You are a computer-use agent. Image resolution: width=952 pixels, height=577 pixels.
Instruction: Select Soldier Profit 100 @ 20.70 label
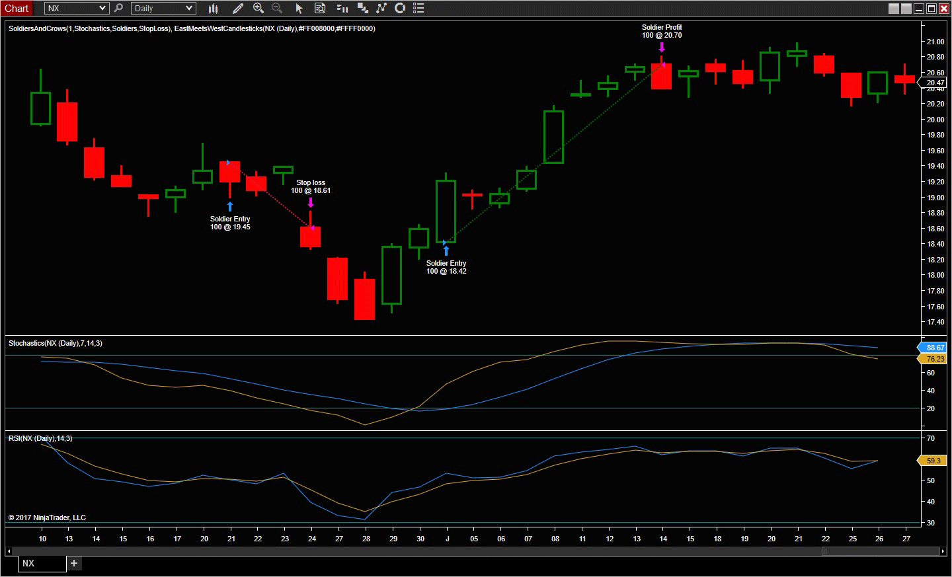click(x=662, y=31)
